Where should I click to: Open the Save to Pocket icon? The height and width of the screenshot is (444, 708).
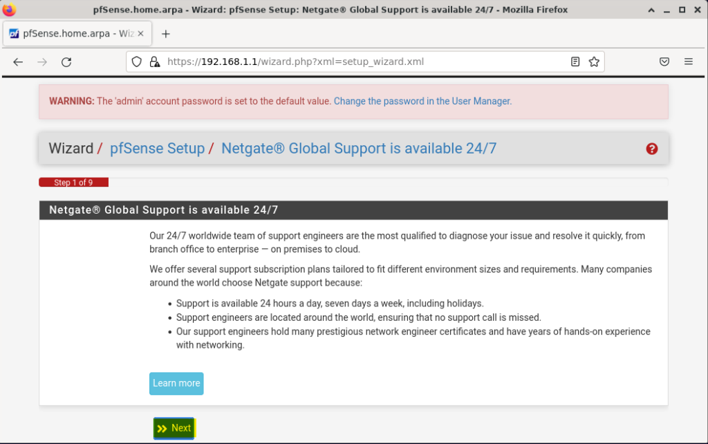(x=664, y=62)
